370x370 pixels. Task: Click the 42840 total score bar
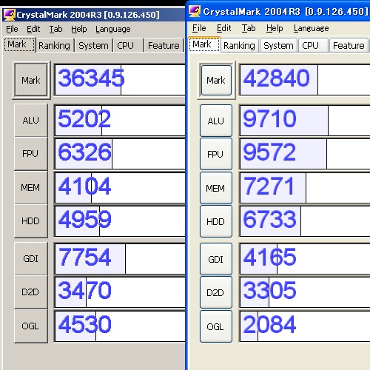tap(305, 80)
